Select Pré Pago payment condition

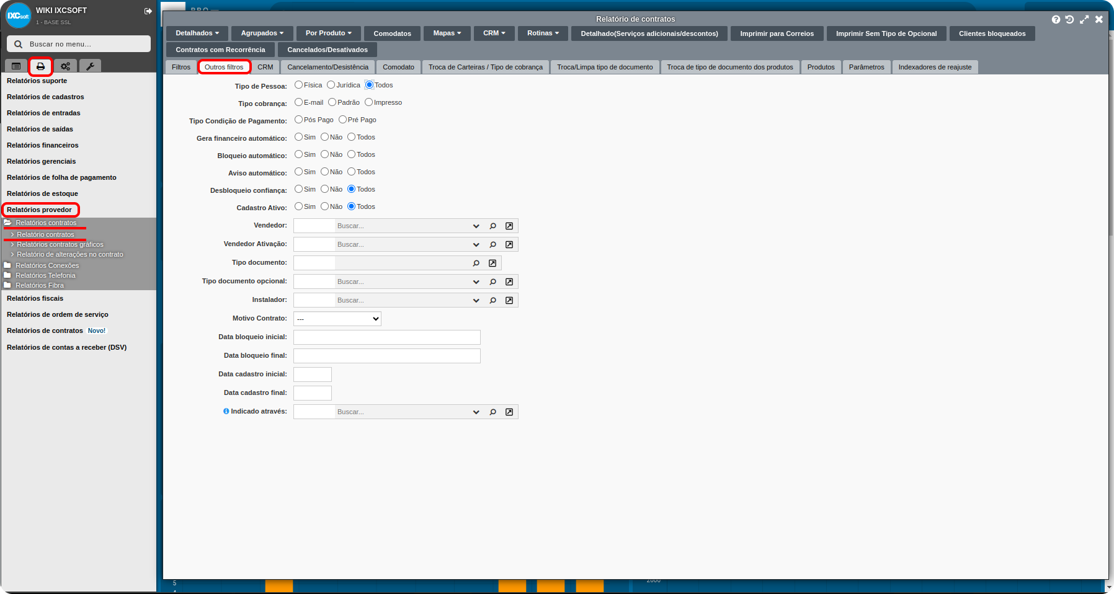(x=342, y=120)
